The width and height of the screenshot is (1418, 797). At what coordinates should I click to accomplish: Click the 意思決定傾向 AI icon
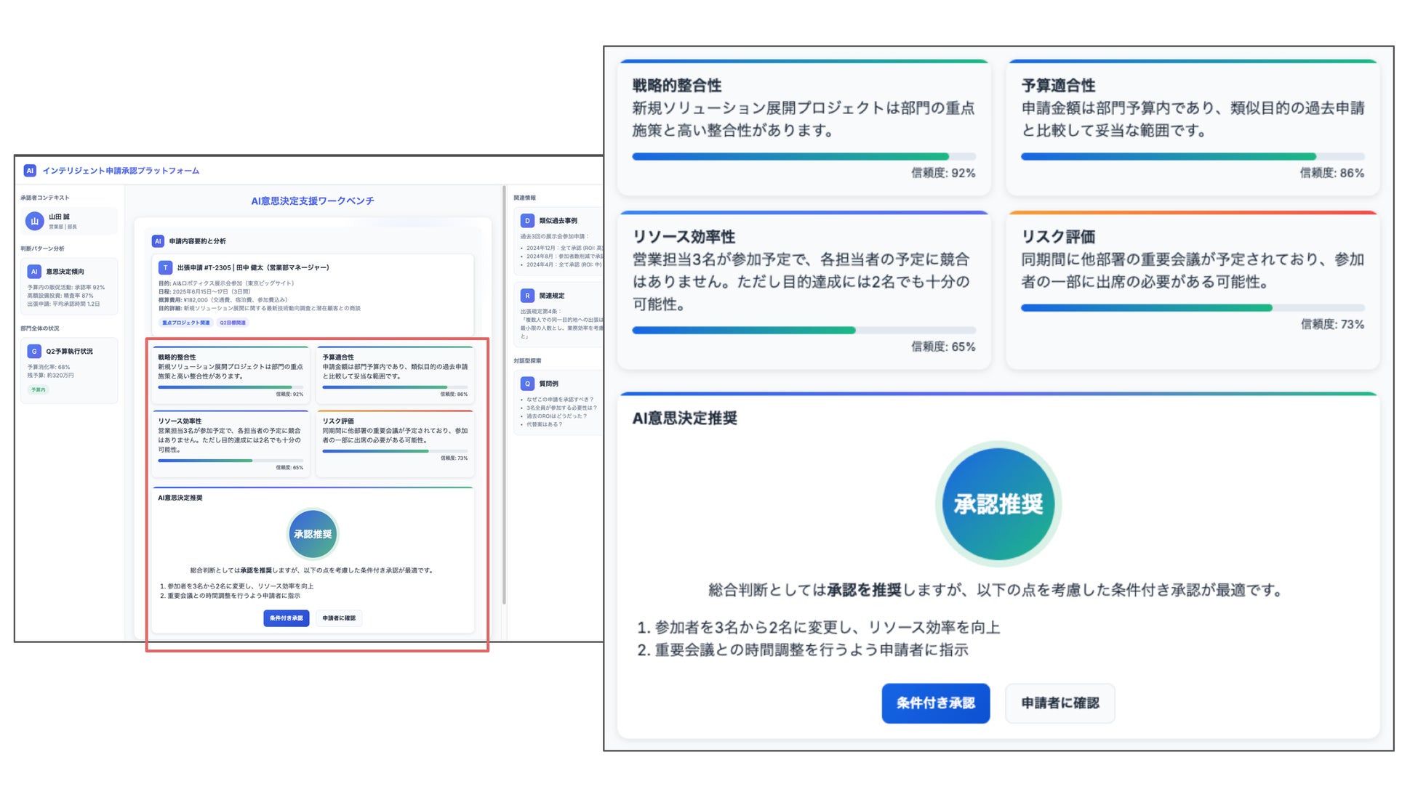click(x=33, y=272)
